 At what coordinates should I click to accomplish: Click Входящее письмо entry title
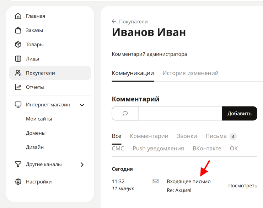click(189, 181)
